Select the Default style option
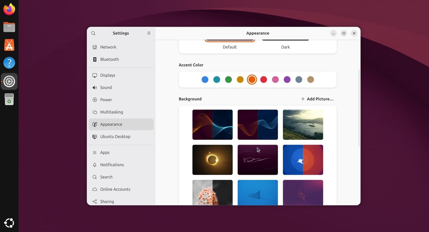Viewport: 429px width, 232px height. tap(230, 45)
